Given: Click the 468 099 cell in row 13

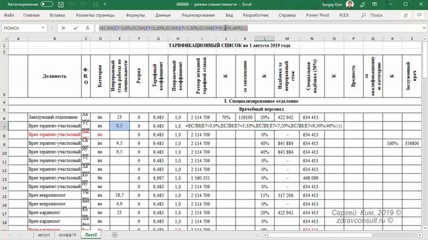Looking at the screenshot, I should (312, 178).
